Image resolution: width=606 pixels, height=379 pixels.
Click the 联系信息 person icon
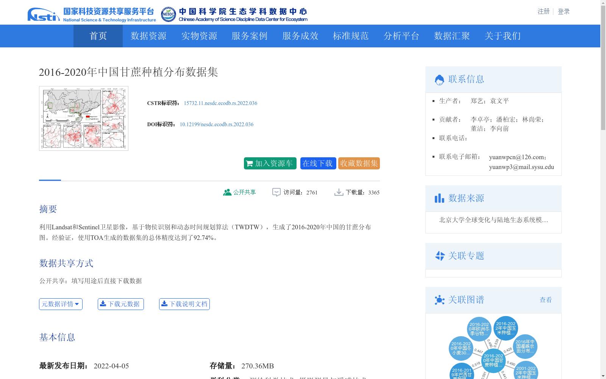pos(439,80)
